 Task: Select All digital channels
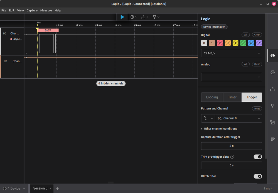[245, 35]
